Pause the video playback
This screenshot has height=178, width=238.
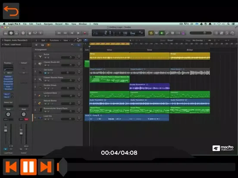click(28, 167)
